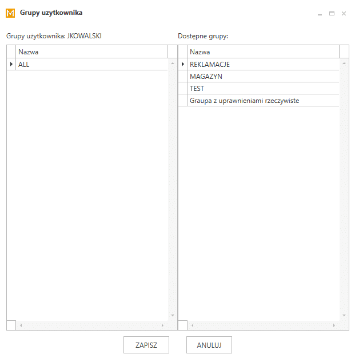The width and height of the screenshot is (355, 358).
Task: Sort available groups by Nazwa header
Action: (263, 52)
